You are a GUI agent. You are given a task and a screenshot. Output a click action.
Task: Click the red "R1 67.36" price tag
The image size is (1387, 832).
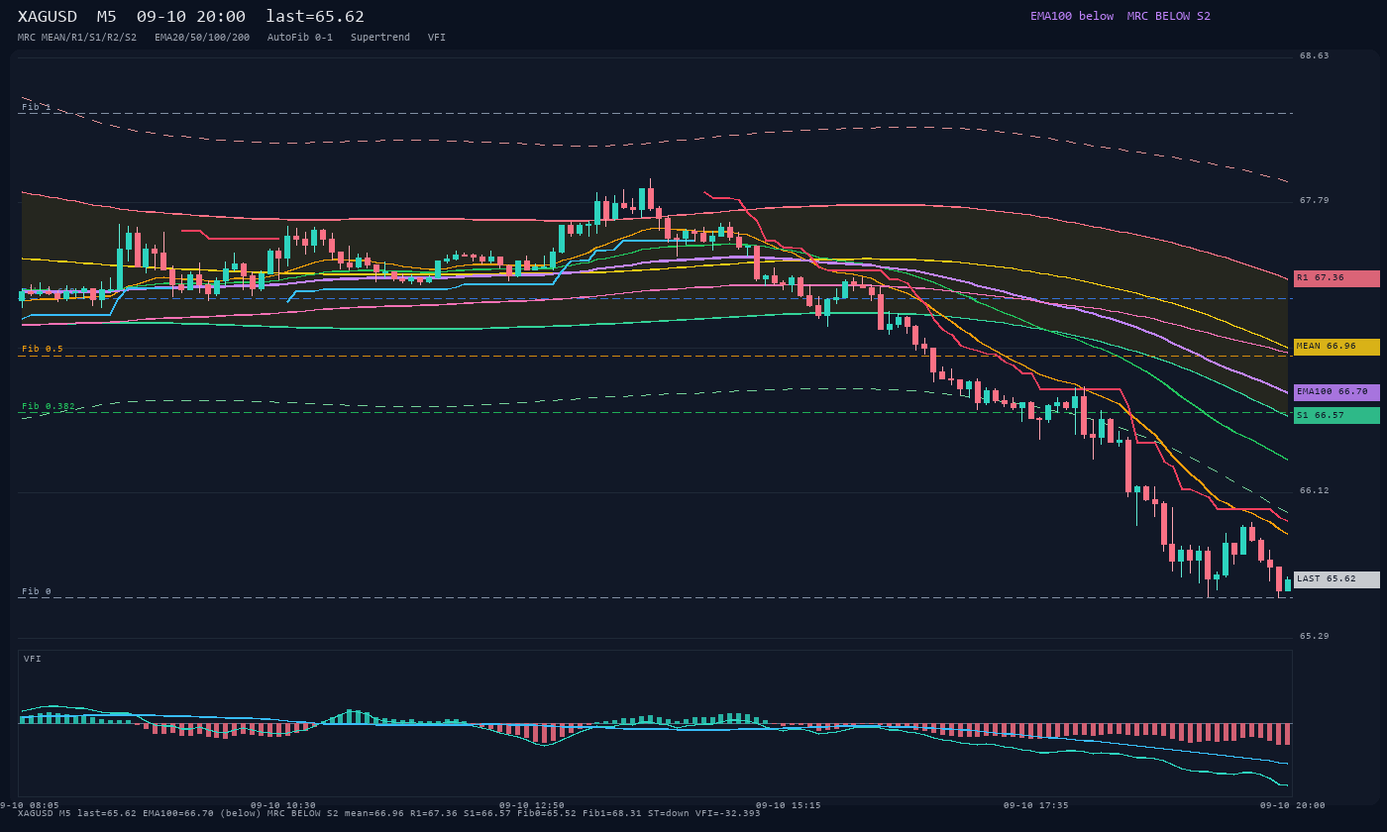[1336, 278]
